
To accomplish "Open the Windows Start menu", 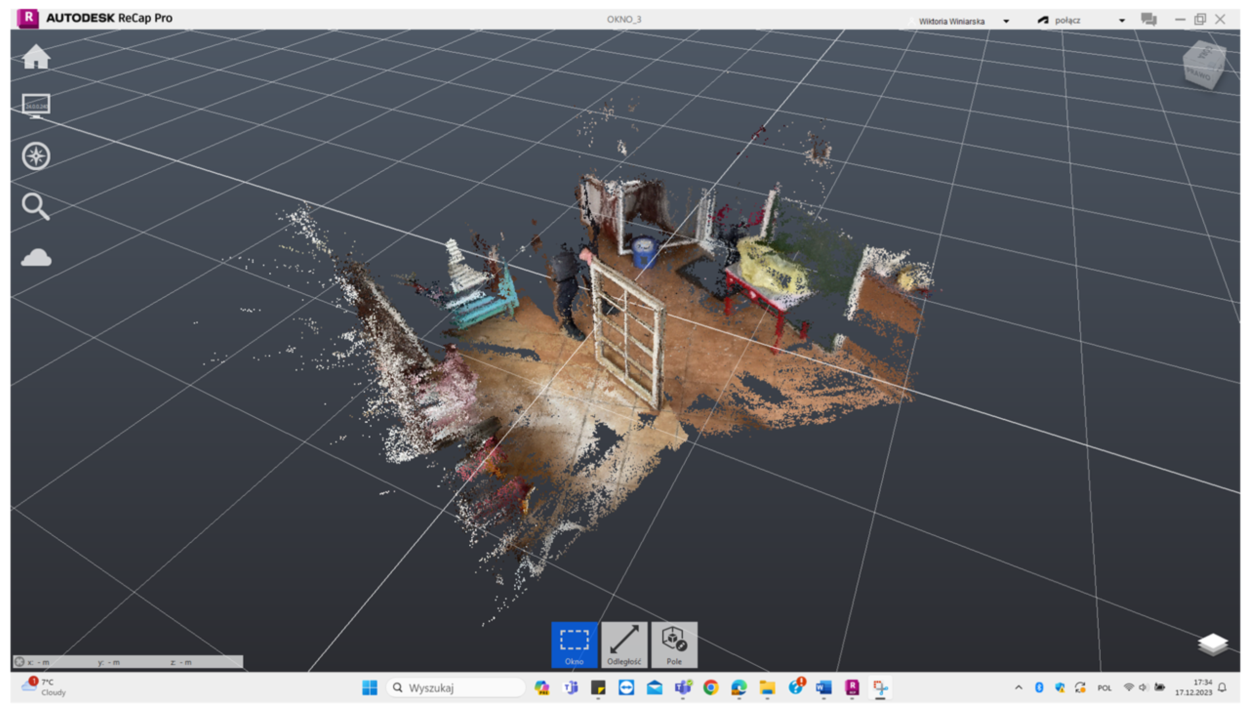I will [370, 688].
